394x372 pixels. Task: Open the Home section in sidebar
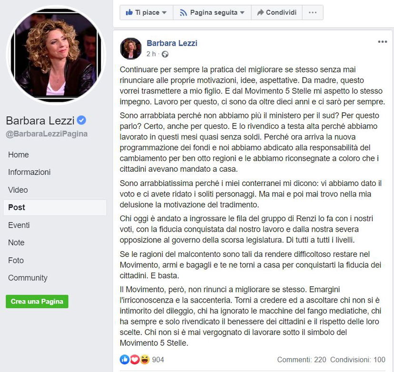tap(19, 155)
